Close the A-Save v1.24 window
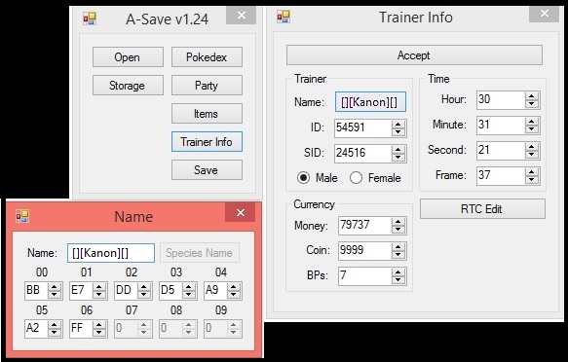Image resolution: width=568 pixels, height=362 pixels. point(242,16)
